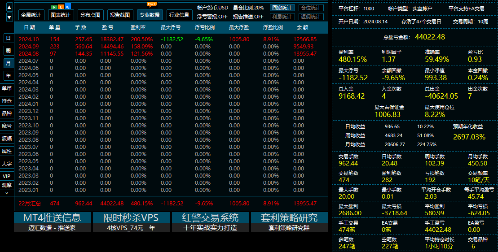Open the 大字 sidebar item
This screenshot has height=252, width=498.
(7, 164)
